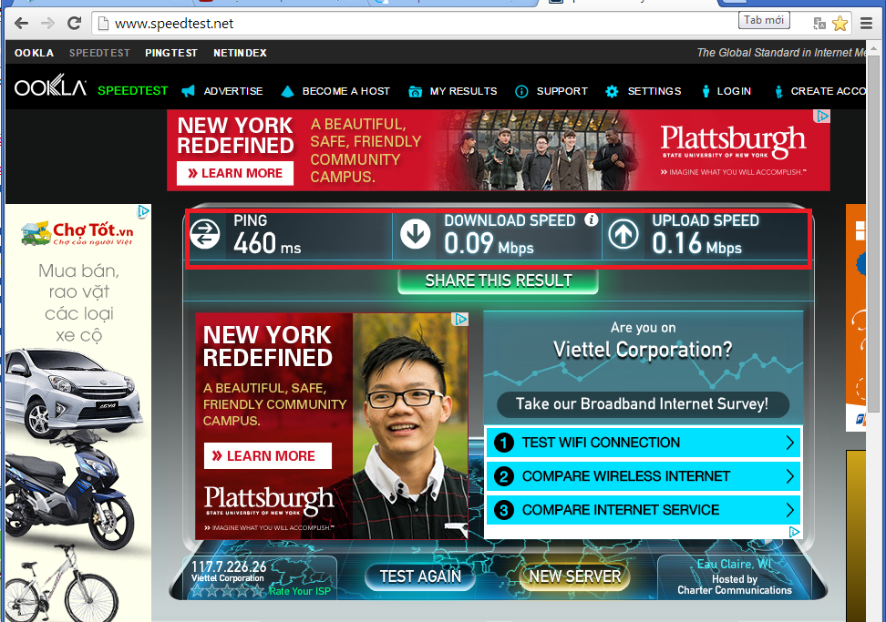The height and width of the screenshot is (622, 886).
Task: Click the Advertise megaphone icon
Action: tap(188, 91)
